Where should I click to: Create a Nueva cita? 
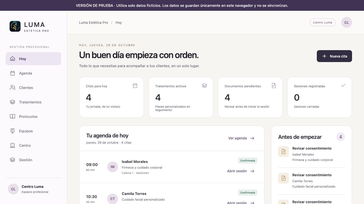[x=334, y=56]
